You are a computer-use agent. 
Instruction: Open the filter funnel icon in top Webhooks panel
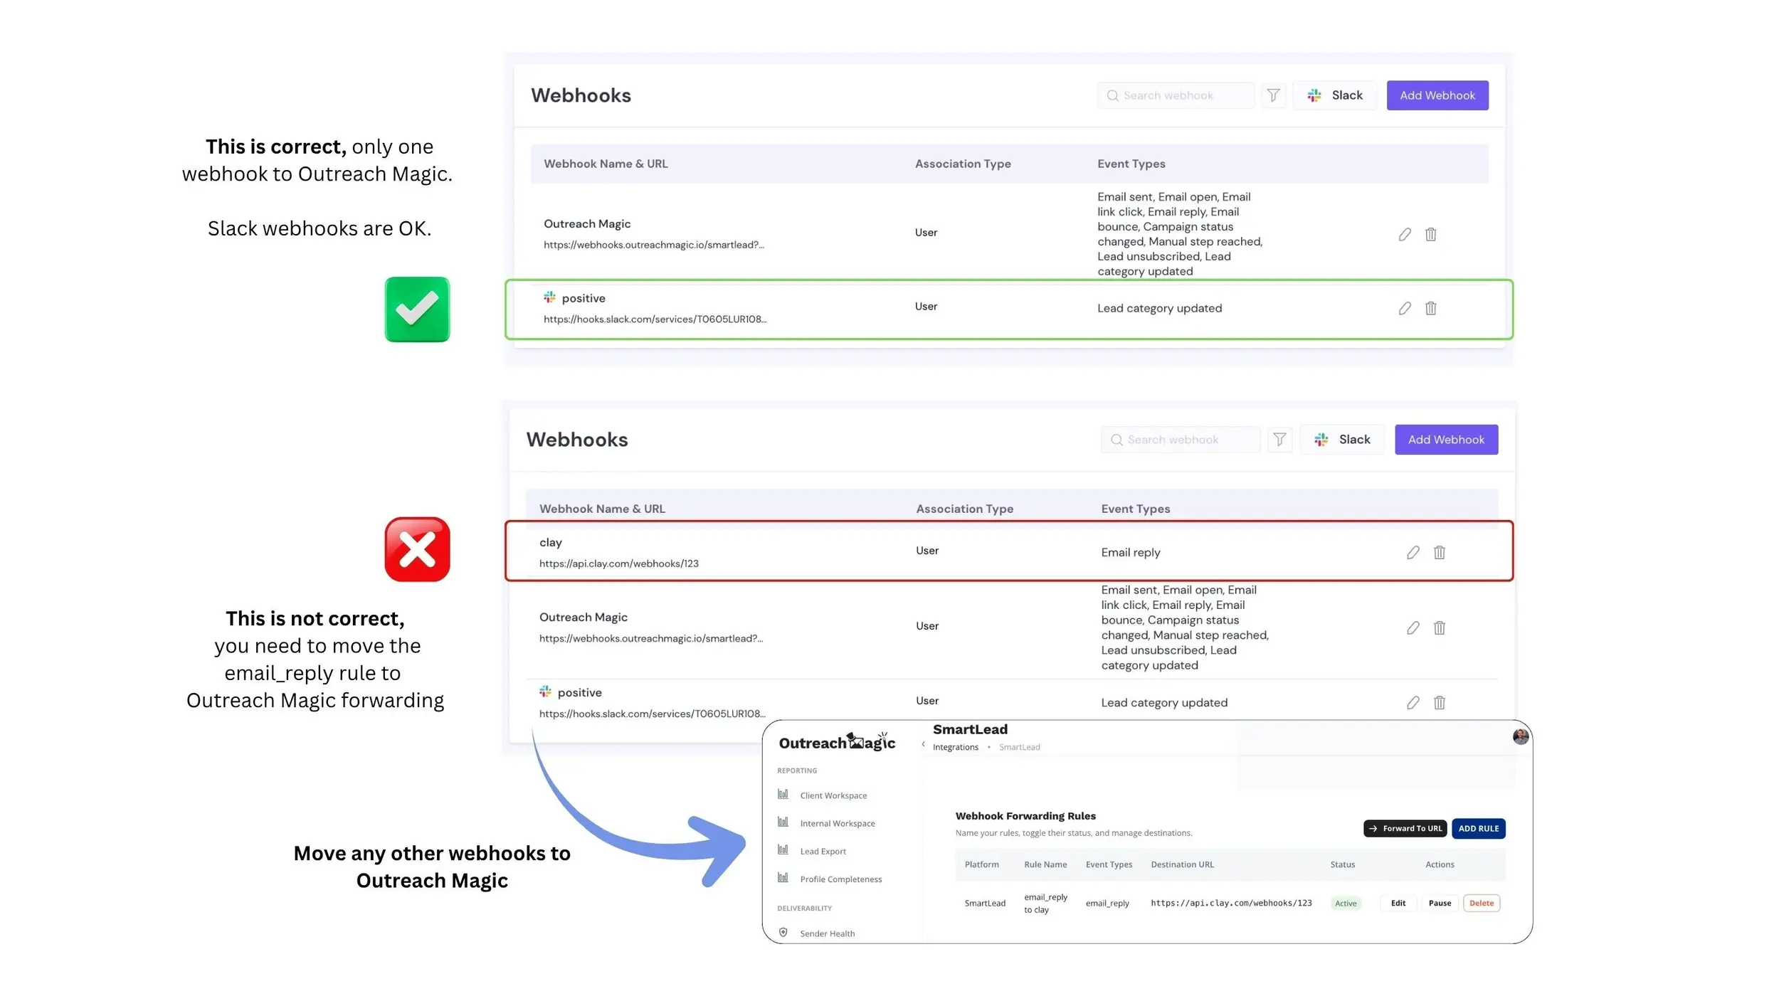tap(1273, 95)
